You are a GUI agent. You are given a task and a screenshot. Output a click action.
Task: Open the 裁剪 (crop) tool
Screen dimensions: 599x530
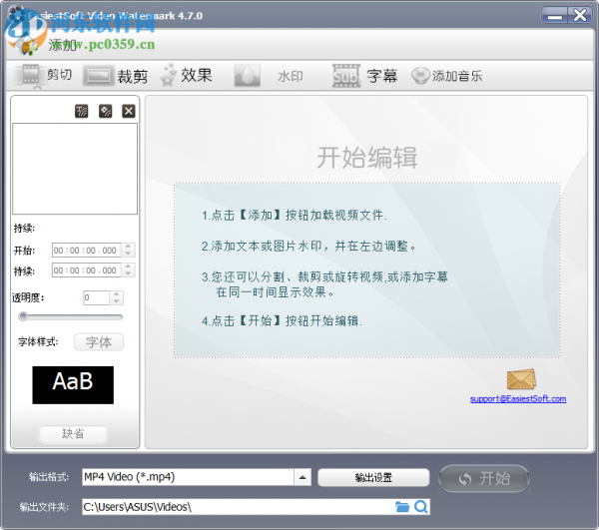(116, 76)
